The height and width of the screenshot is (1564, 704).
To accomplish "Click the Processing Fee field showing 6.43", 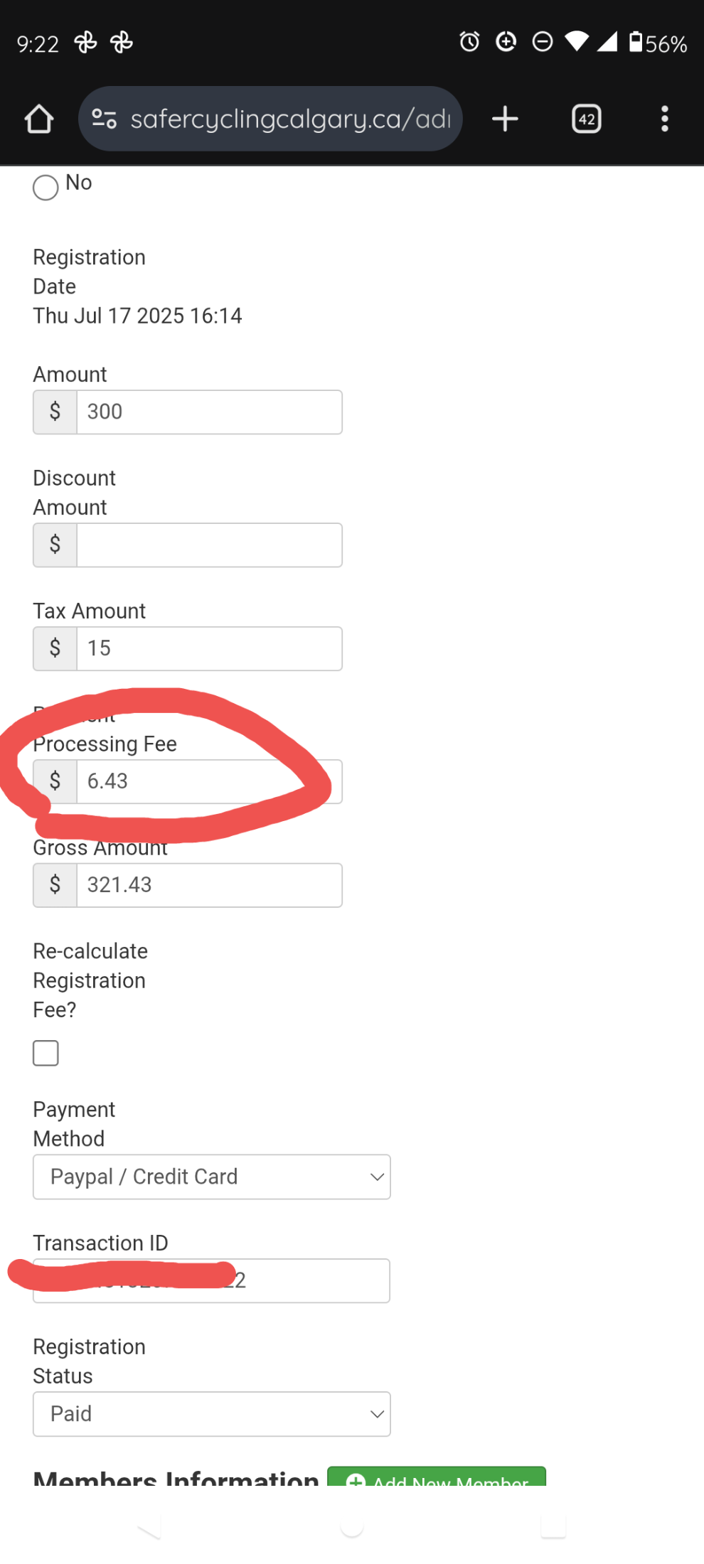I will [209, 781].
